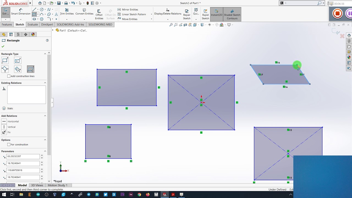Confirm the Rectangle with the green checkmark
Image resolution: width=352 pixels, height=198 pixels.
pos(3,46)
